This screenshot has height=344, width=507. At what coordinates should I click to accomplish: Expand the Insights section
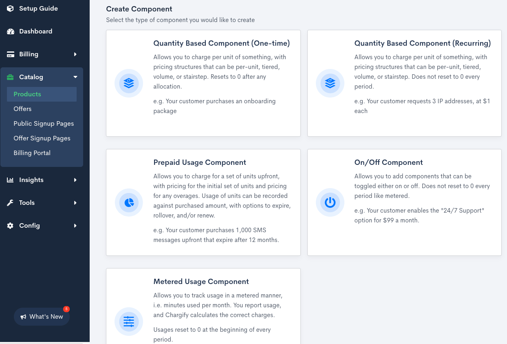tap(42, 180)
